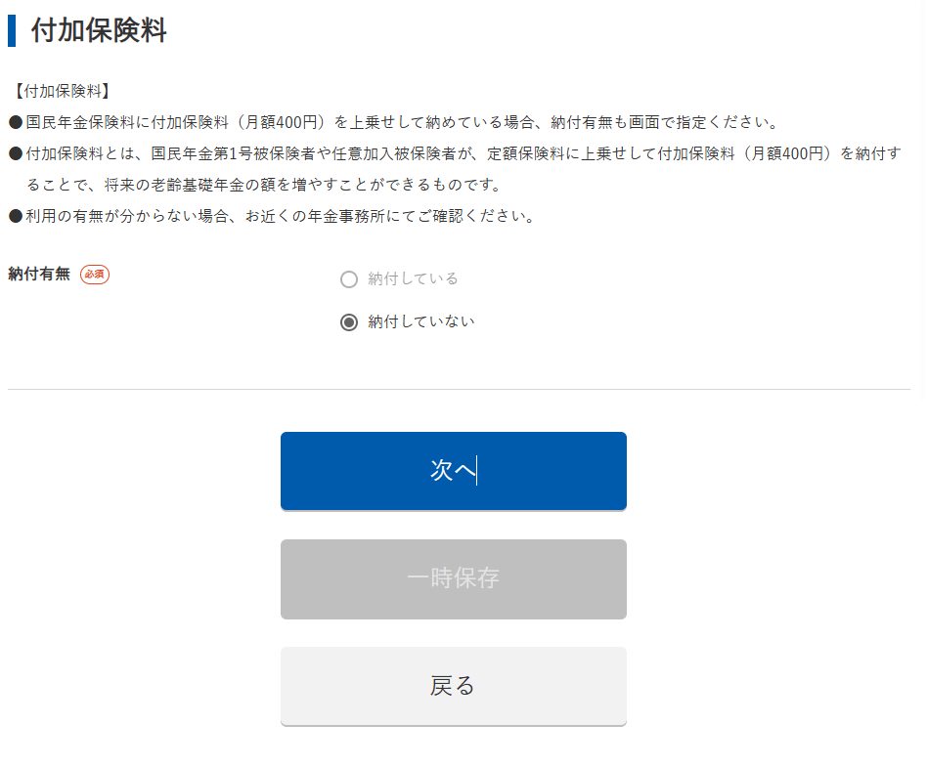Click the note about お近くの年金事務所
This screenshot has width=927, height=767.
click(282, 217)
